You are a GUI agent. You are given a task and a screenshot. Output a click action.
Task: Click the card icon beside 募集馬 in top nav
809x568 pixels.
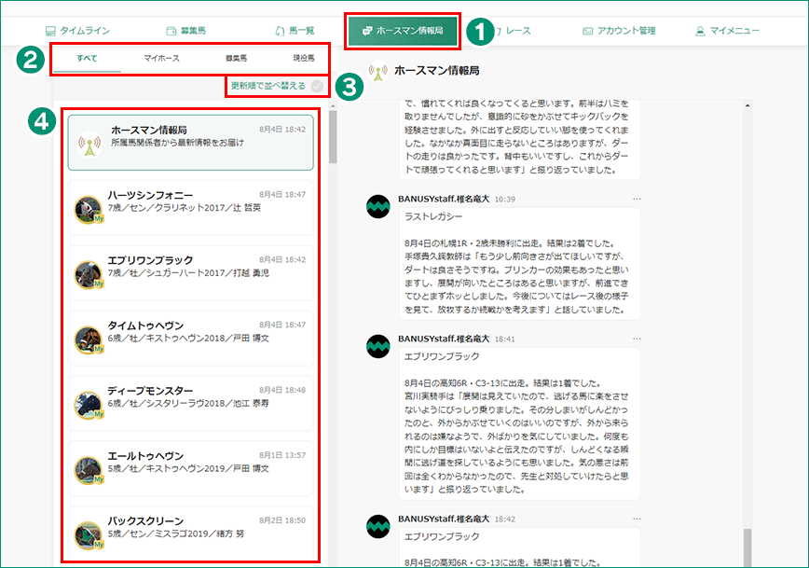tap(171, 31)
